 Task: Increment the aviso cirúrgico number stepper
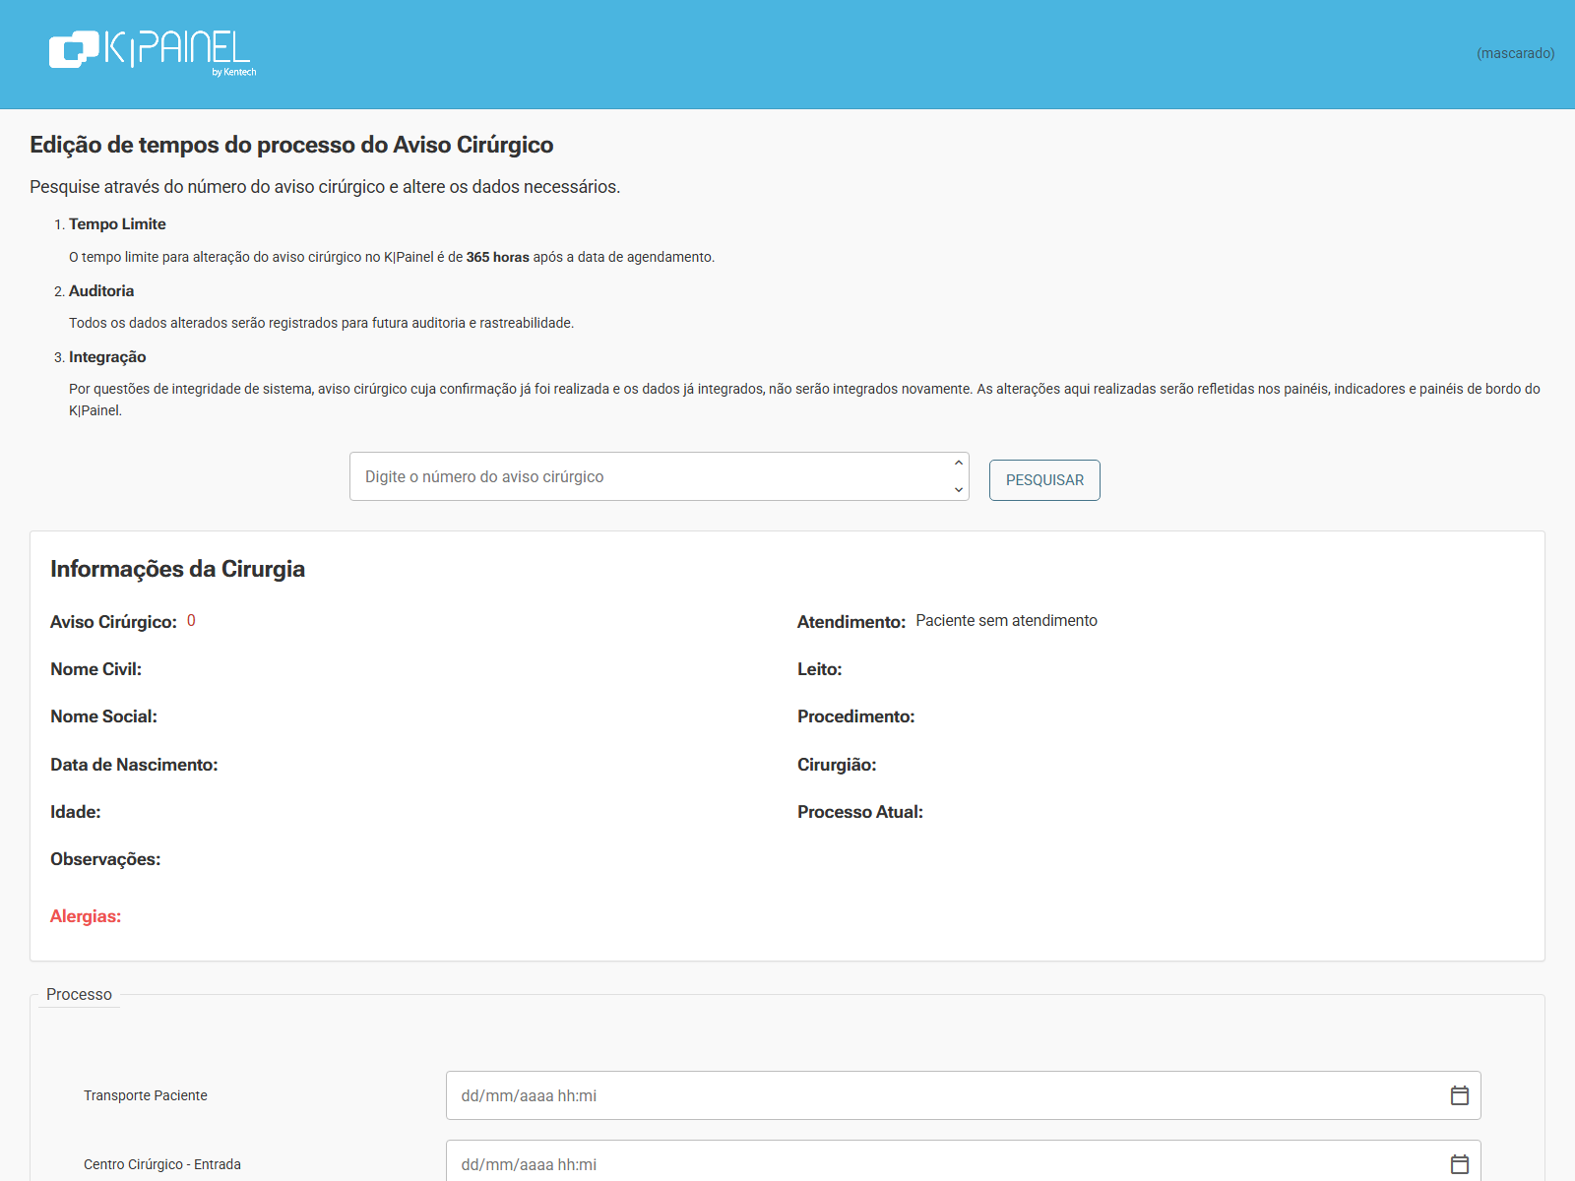[x=959, y=464]
